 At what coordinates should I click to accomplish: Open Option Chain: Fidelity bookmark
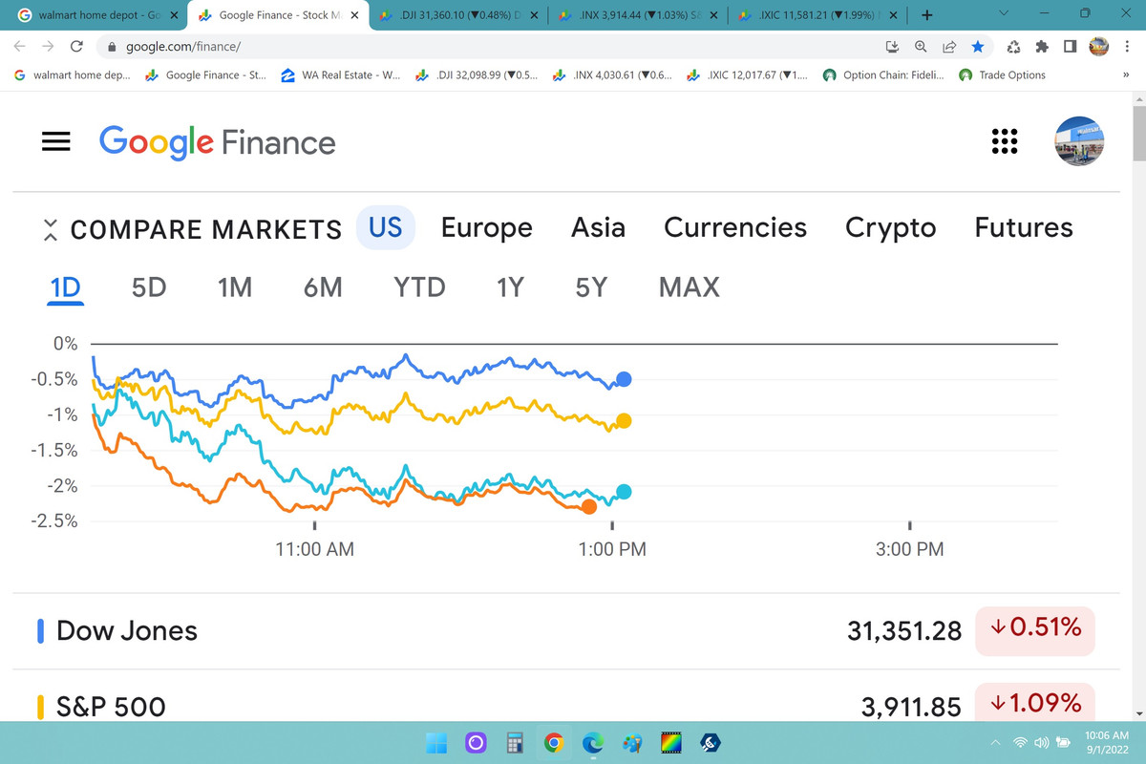pos(884,75)
